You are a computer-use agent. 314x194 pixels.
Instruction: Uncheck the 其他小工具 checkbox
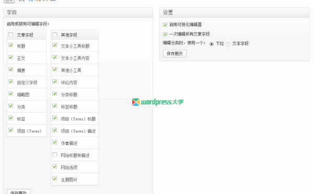(x=55, y=70)
